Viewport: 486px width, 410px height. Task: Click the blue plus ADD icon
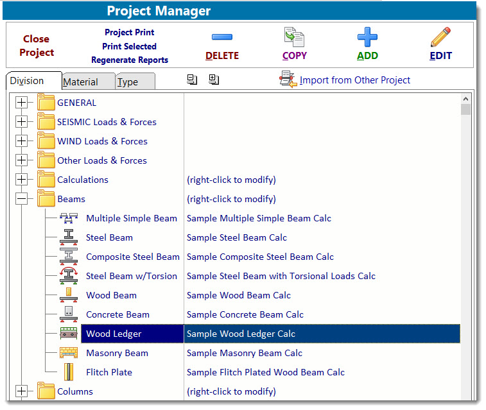(367, 37)
